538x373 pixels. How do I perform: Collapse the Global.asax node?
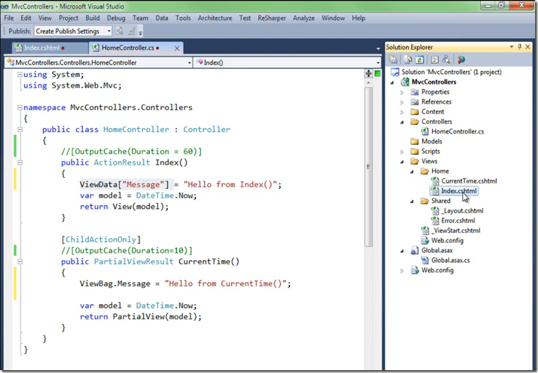[402, 251]
